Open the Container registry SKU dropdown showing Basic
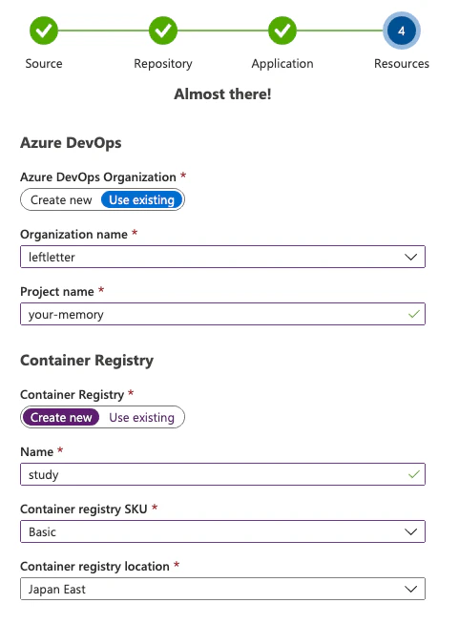Screen dimensions: 459x624 222,531
